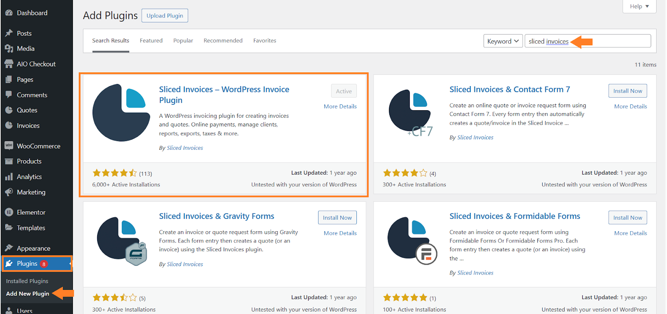
Task: Click the Marketing megaphone icon
Action: tap(9, 192)
